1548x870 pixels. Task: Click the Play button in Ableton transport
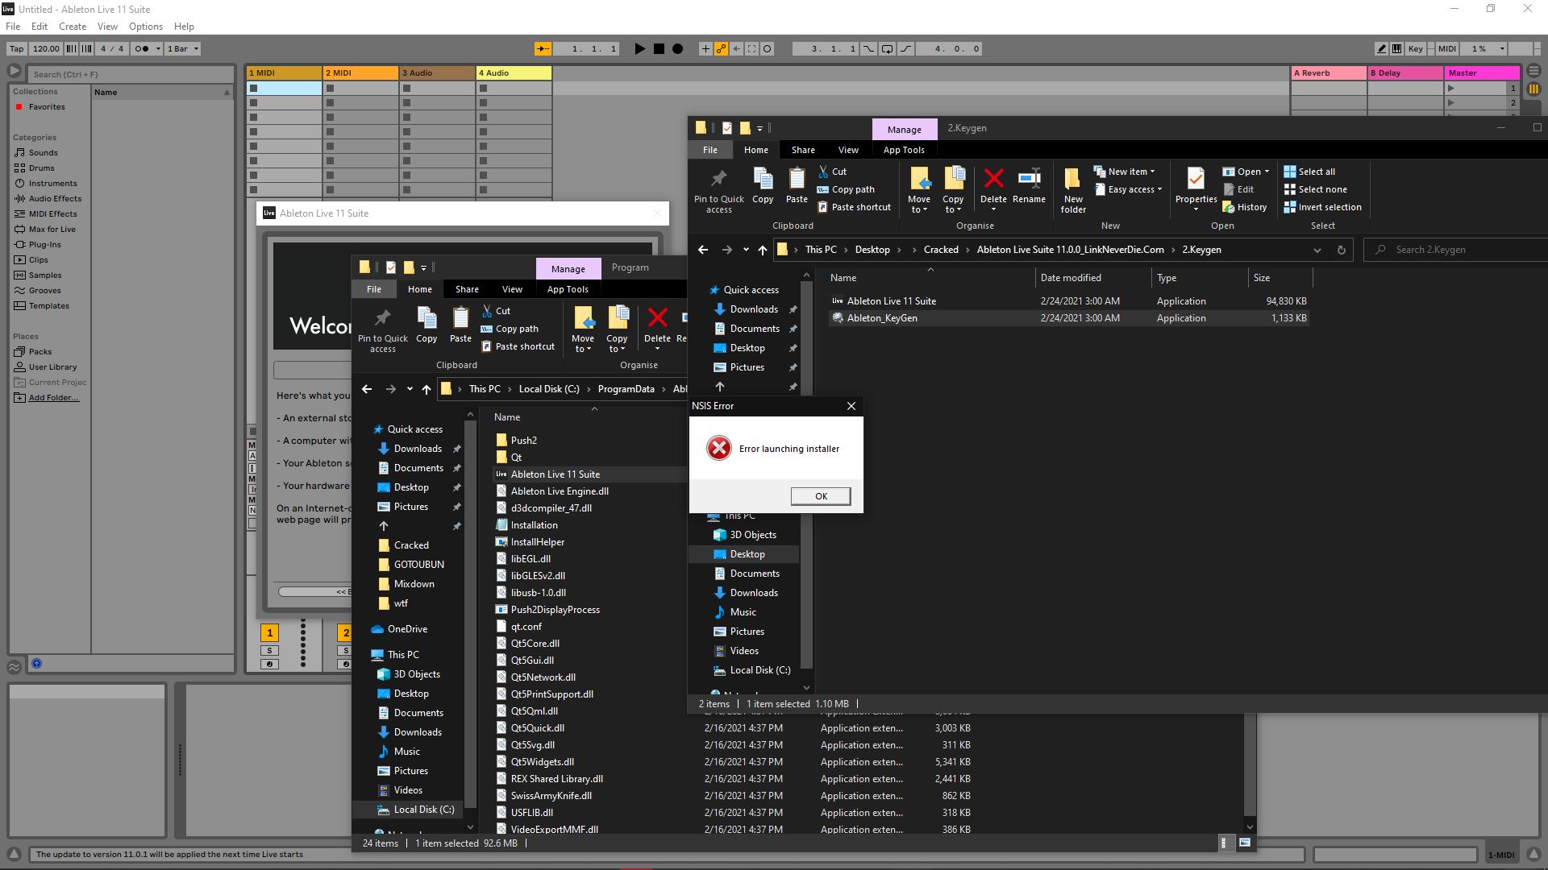(639, 48)
